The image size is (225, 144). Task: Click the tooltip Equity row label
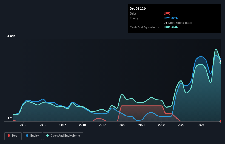coord(134,18)
